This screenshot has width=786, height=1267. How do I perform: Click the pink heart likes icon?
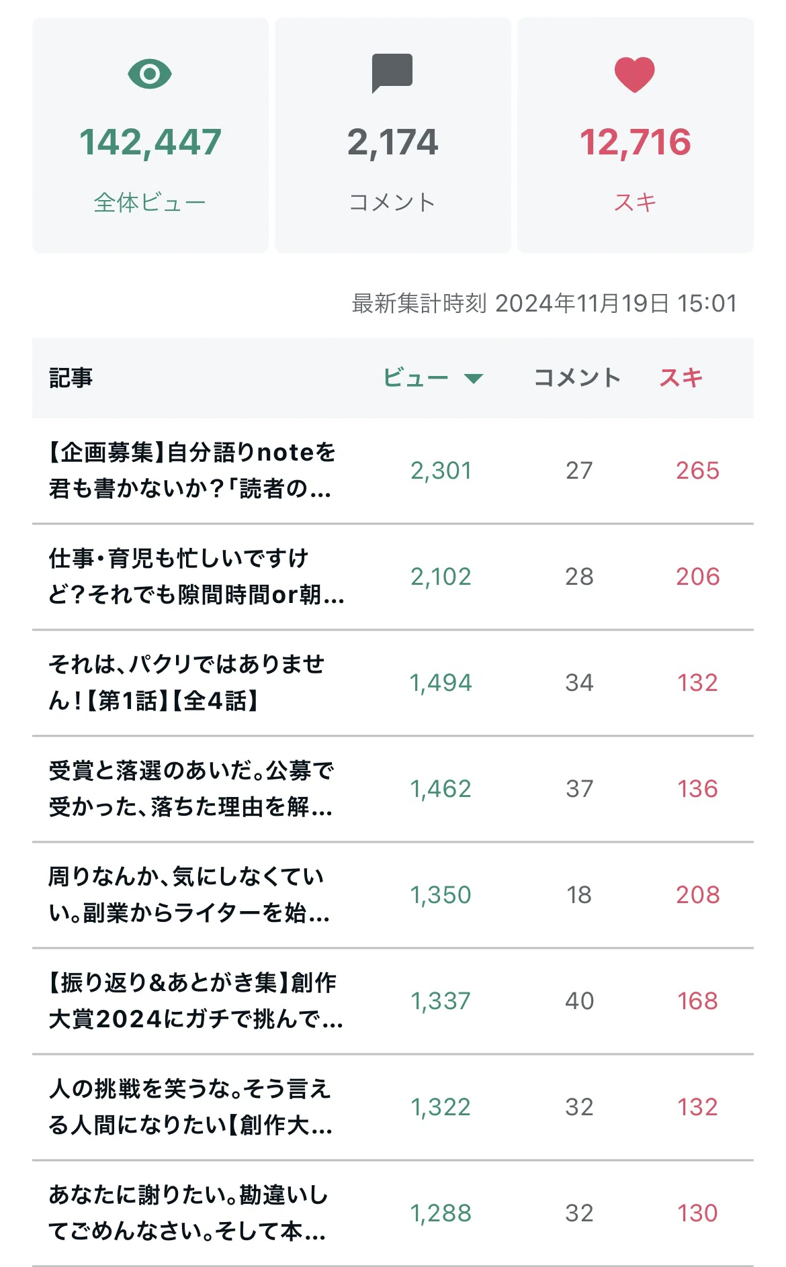(635, 75)
